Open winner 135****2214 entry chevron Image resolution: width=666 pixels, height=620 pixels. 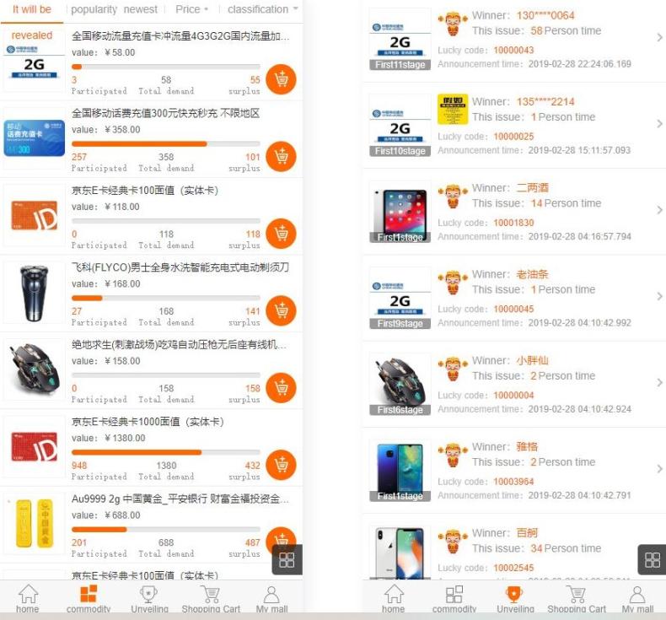click(x=659, y=124)
